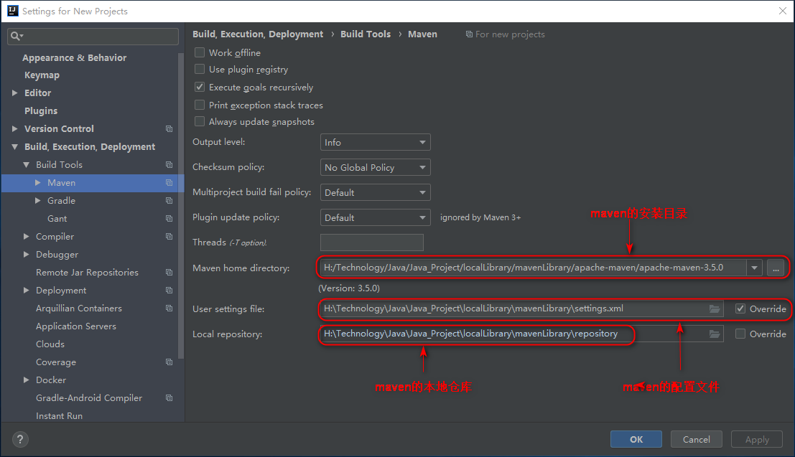Click the project-level icon next to Coverage
This screenshot has height=457, width=795.
[169, 362]
